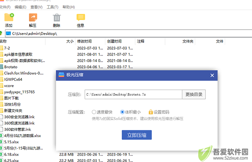The width and height of the screenshot is (252, 162).
Task: Open the 编辑(E) menu
Action: [x=21, y=7]
